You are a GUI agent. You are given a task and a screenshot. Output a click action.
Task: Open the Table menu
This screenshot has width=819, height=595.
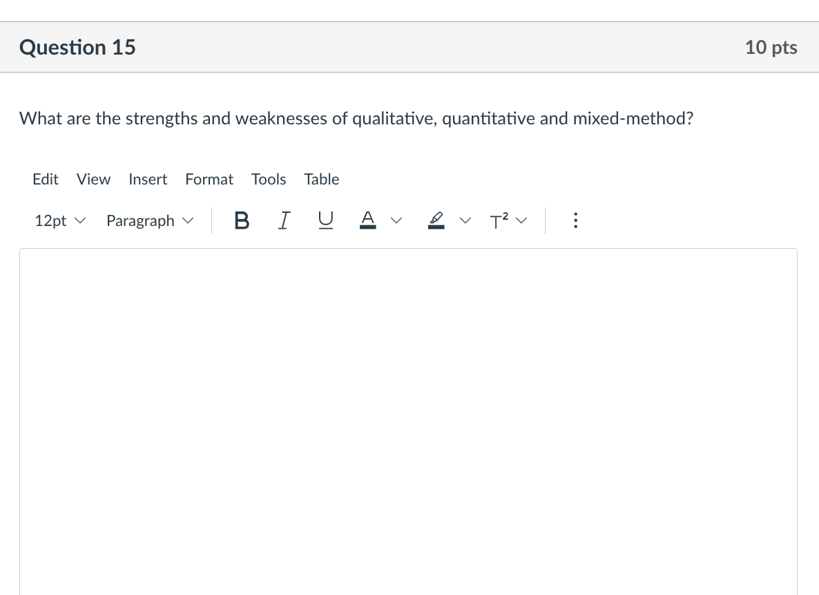(x=322, y=180)
